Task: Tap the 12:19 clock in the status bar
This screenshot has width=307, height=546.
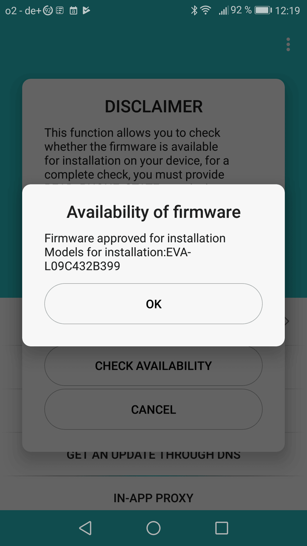Action: click(x=287, y=11)
